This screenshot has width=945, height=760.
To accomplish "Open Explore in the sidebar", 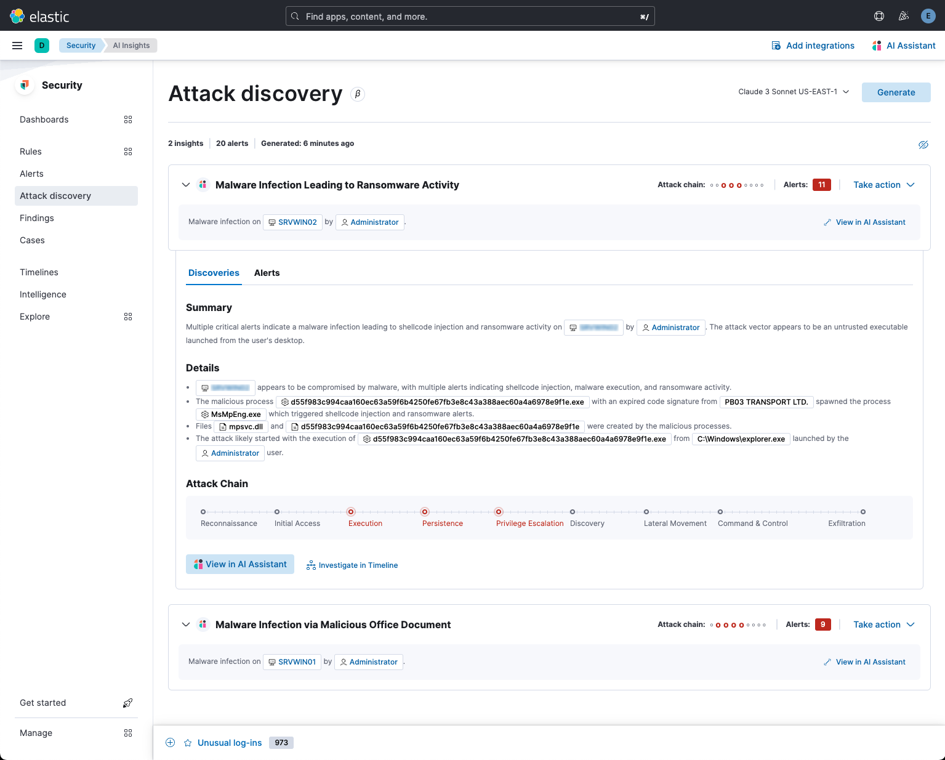I will tap(34, 317).
